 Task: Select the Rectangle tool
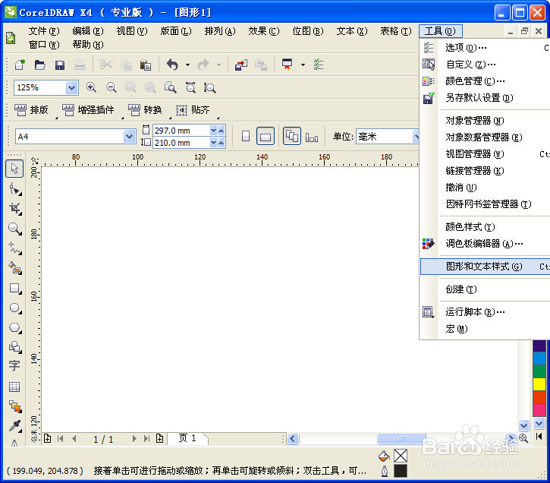coord(14,288)
